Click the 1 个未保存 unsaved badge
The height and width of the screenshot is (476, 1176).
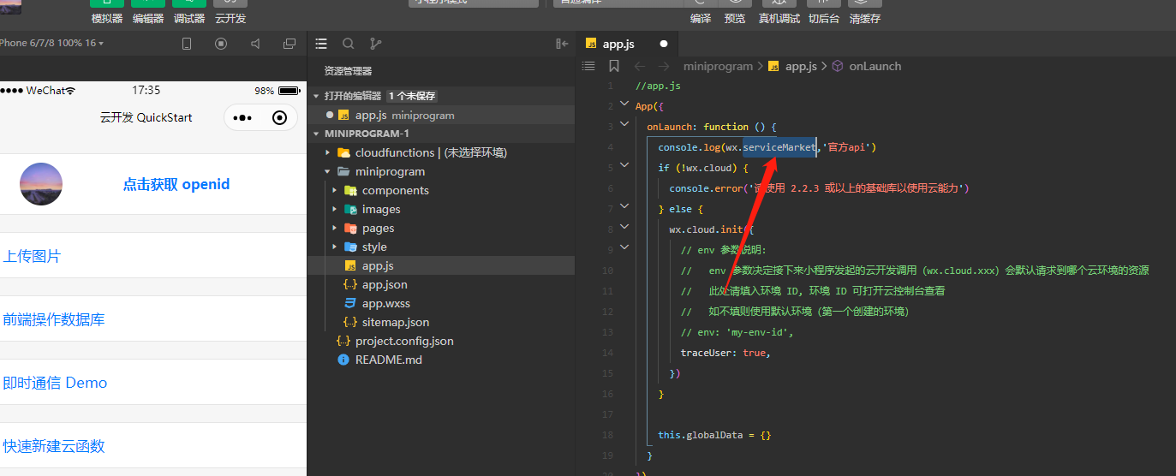tap(411, 96)
